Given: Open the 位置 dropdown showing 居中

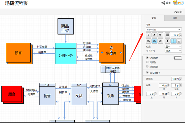Looking at the screenshot, I should click(173, 47).
